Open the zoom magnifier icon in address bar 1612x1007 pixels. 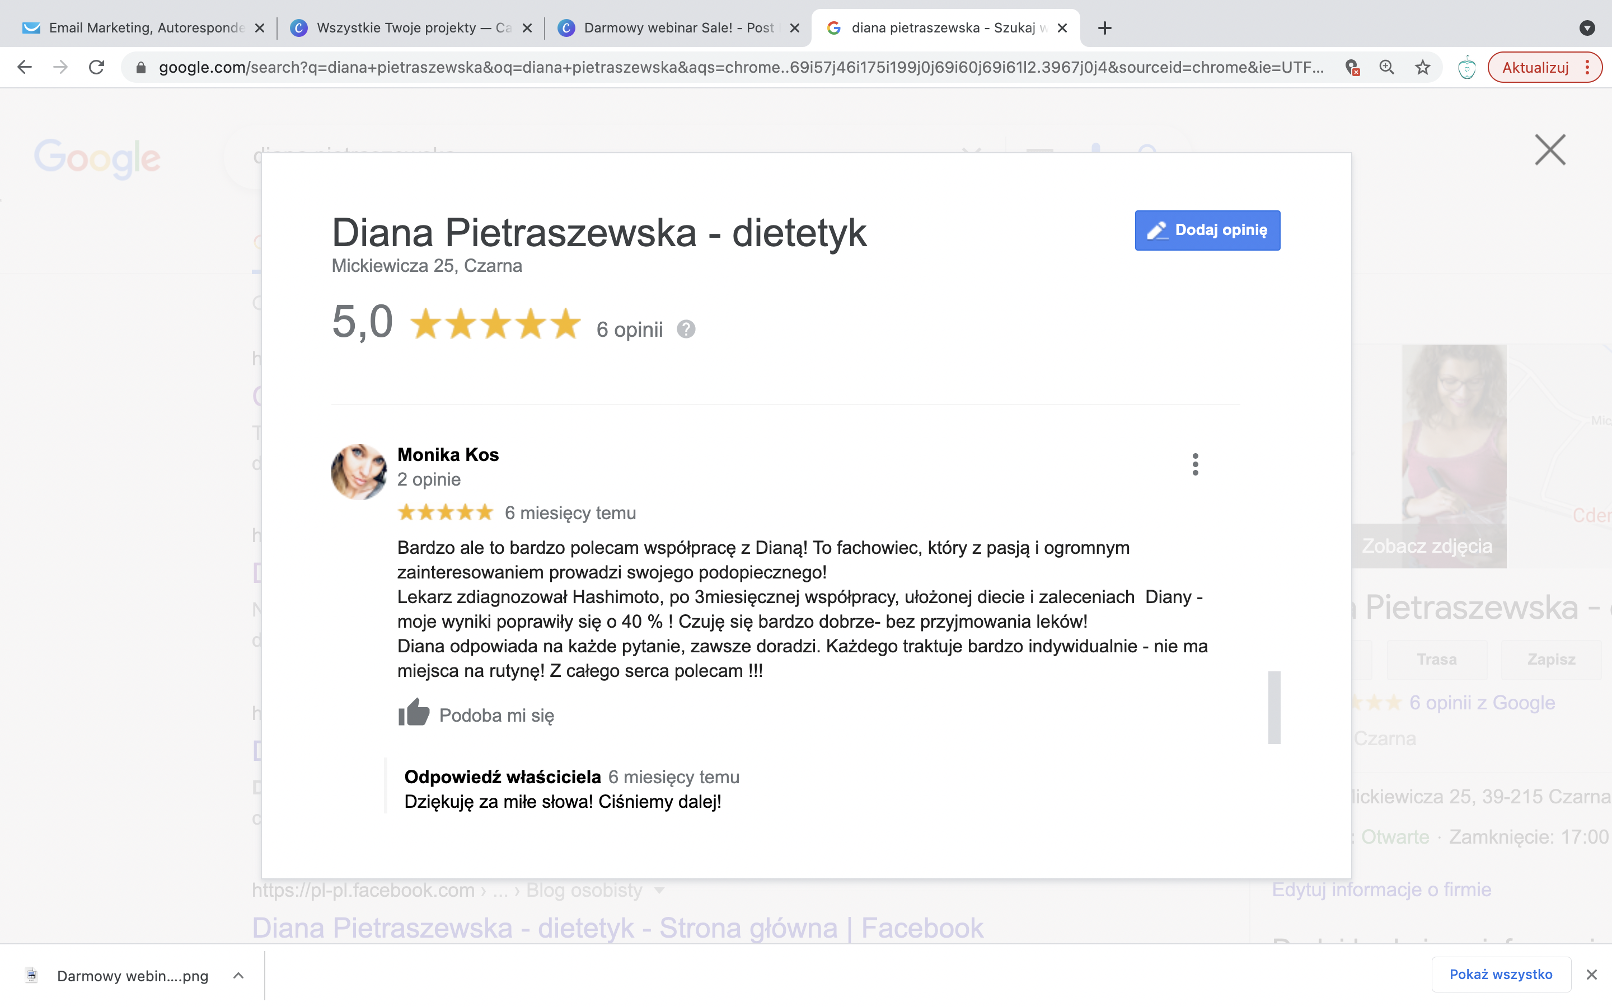1386,67
